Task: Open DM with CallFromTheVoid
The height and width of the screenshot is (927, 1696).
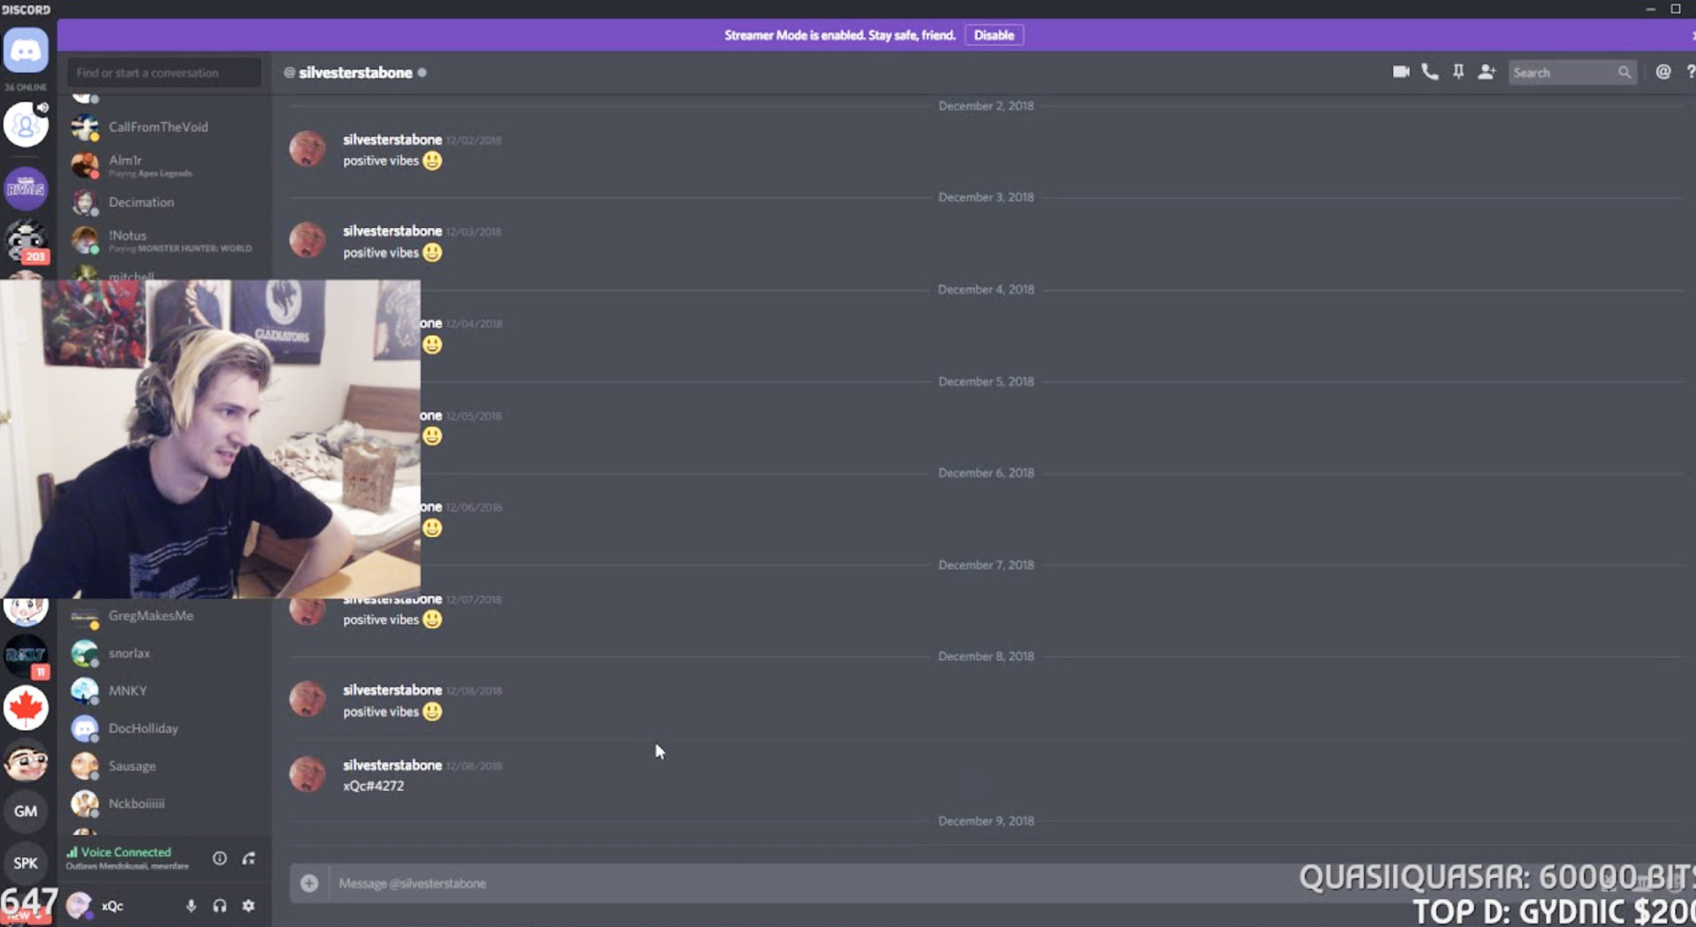Action: 166,127
